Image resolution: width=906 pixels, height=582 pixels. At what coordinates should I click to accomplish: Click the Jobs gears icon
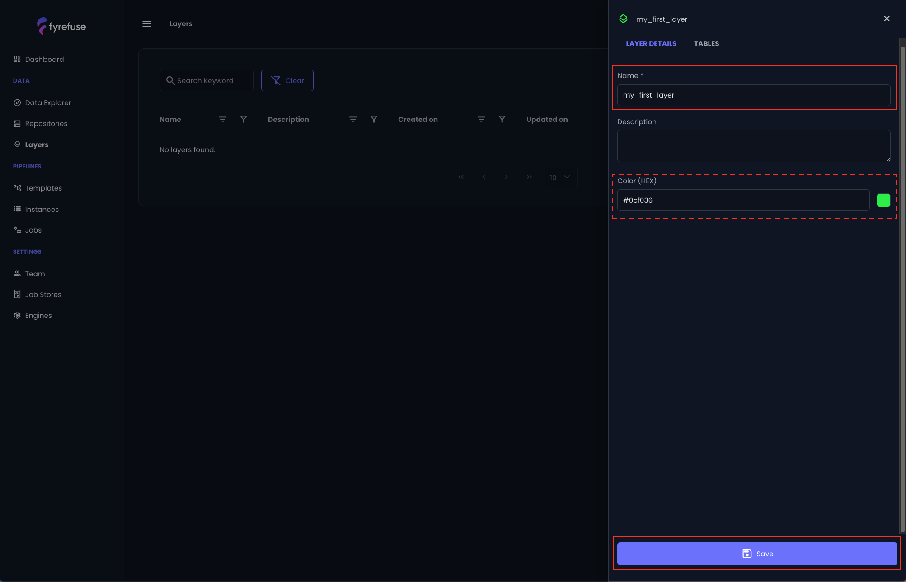(x=17, y=230)
